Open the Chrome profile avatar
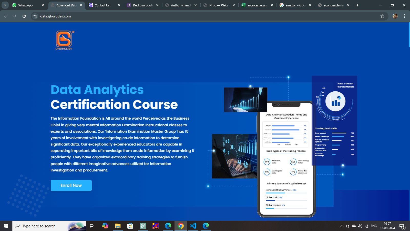This screenshot has width=410, height=231. click(x=395, y=16)
